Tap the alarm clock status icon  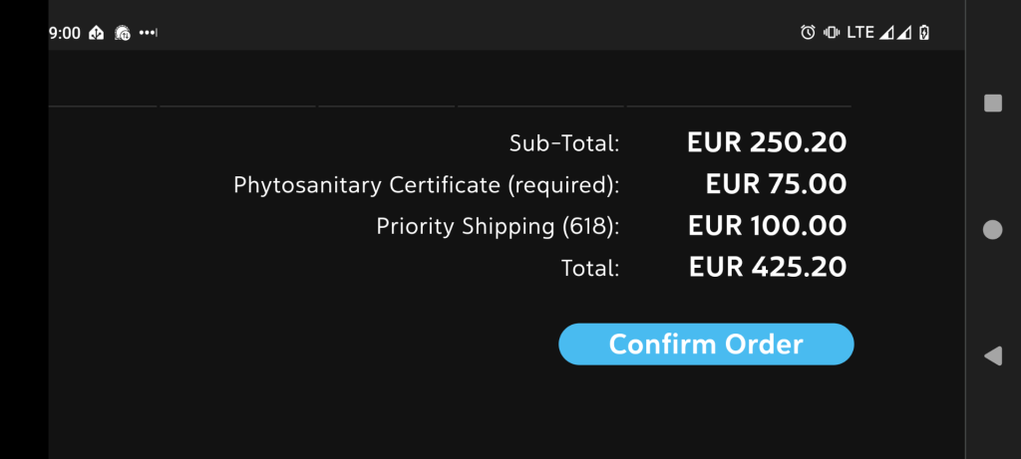808,33
